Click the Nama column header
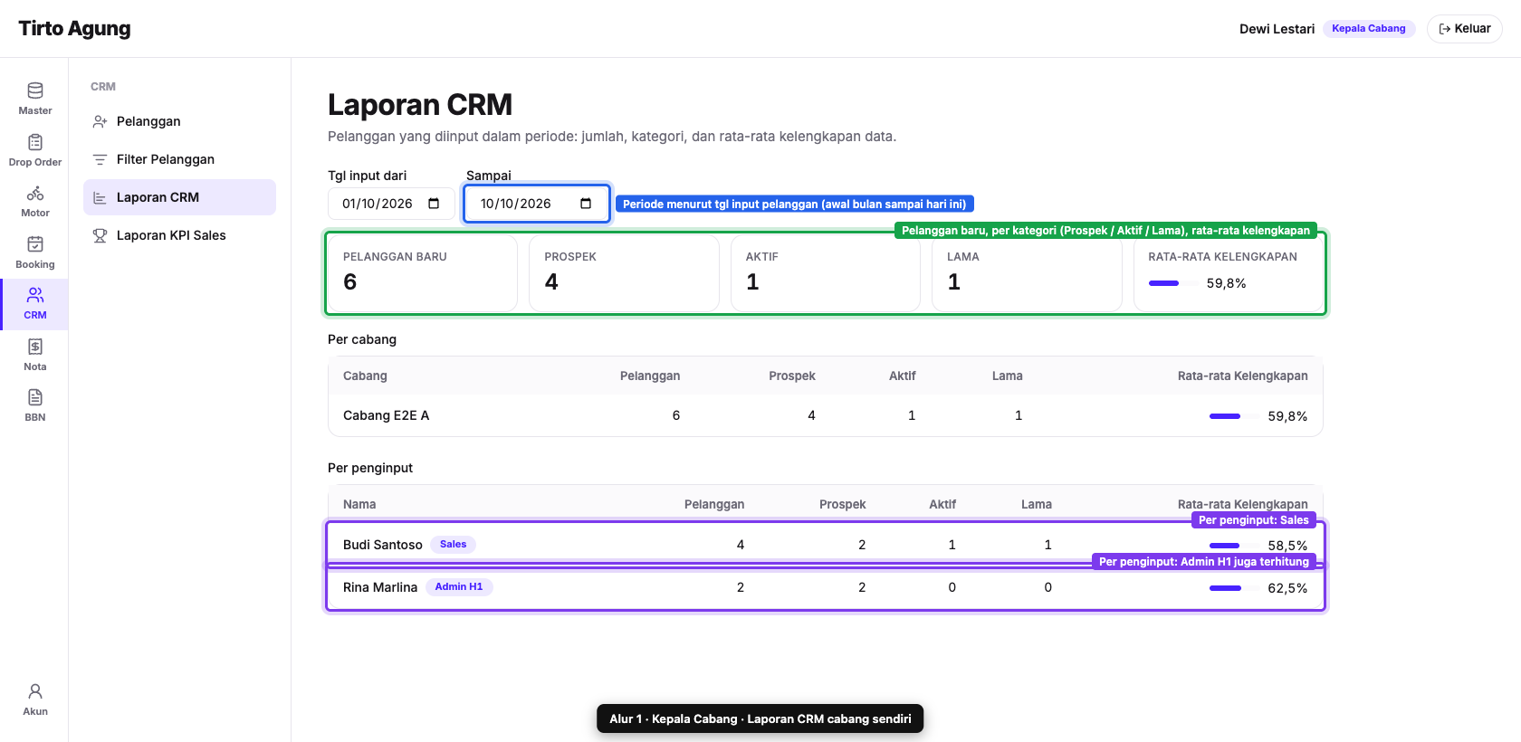 click(359, 504)
